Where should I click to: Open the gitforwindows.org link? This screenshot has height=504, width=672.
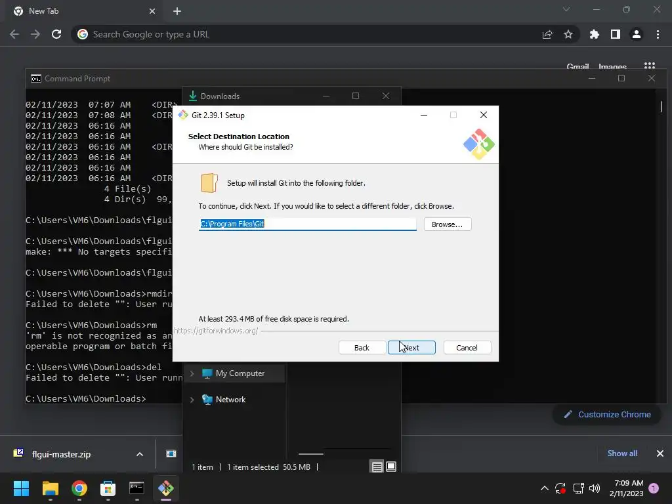[216, 331]
